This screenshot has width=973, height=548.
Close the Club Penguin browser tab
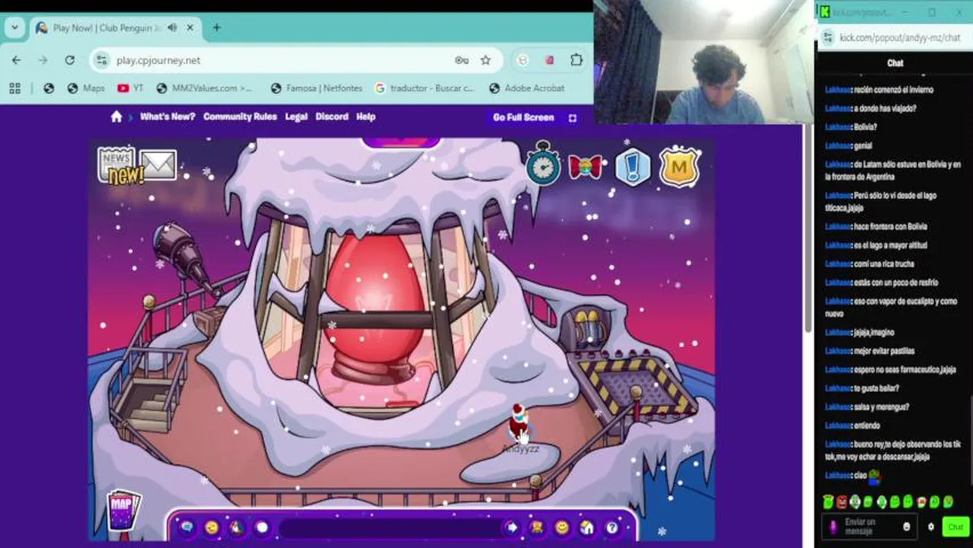[x=190, y=27]
